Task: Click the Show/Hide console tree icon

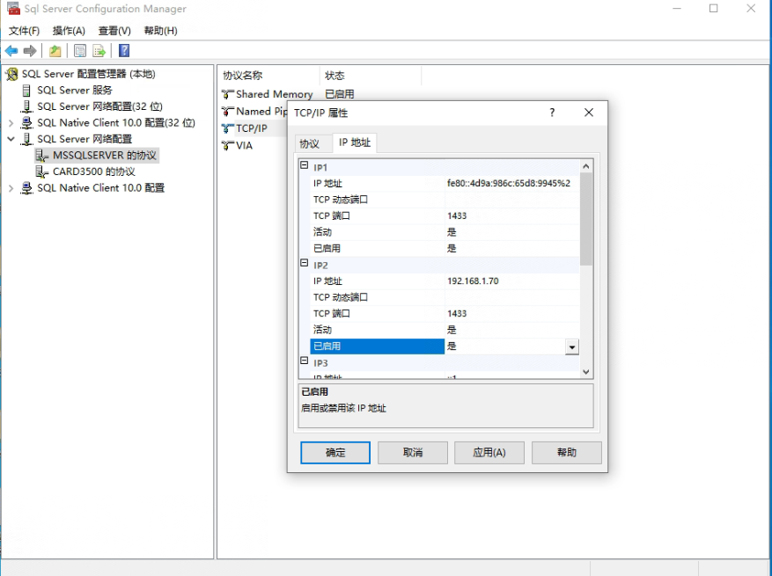Action: pyautogui.click(x=80, y=51)
